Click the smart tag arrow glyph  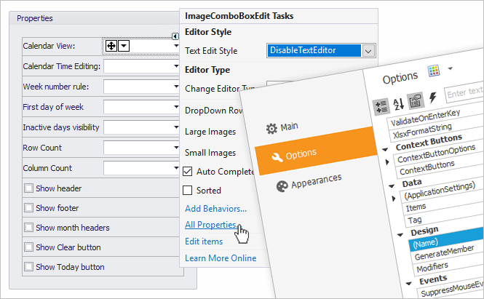click(x=175, y=36)
